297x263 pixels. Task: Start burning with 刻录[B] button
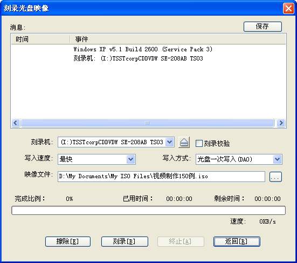tap(125, 241)
